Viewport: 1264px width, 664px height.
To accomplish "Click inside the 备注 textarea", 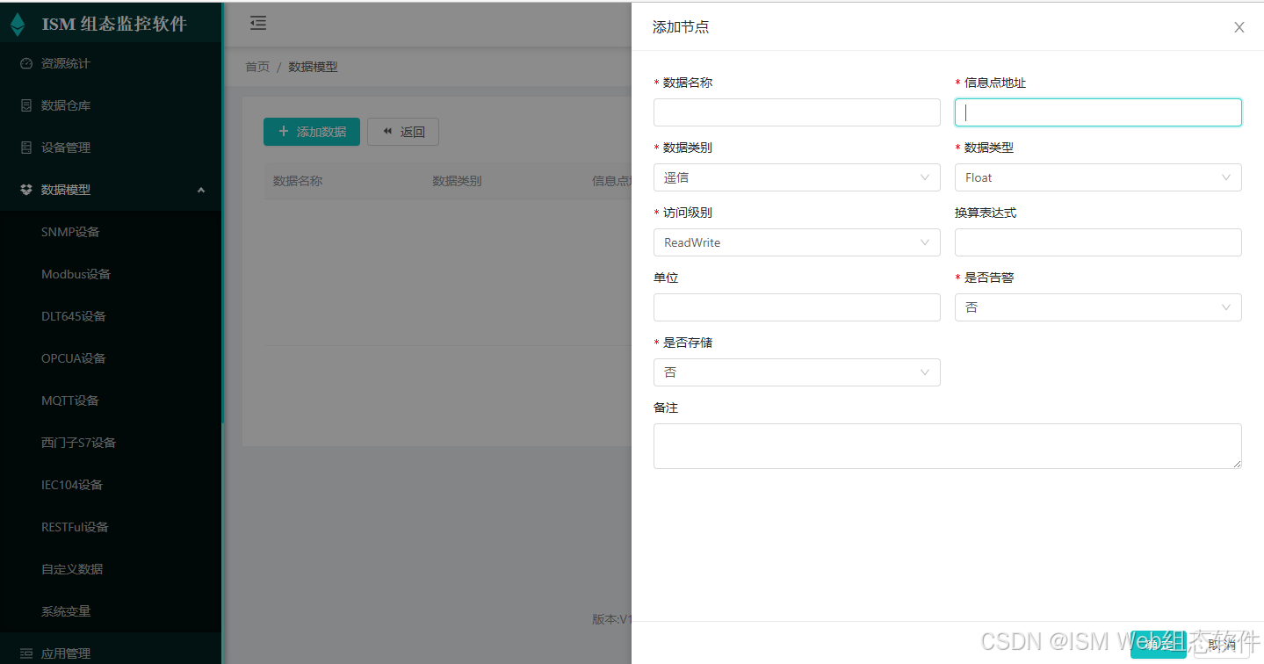I will (947, 446).
